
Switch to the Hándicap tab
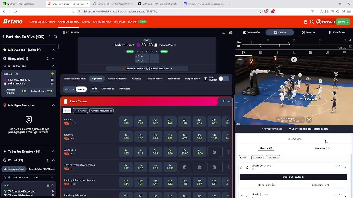[137, 79]
